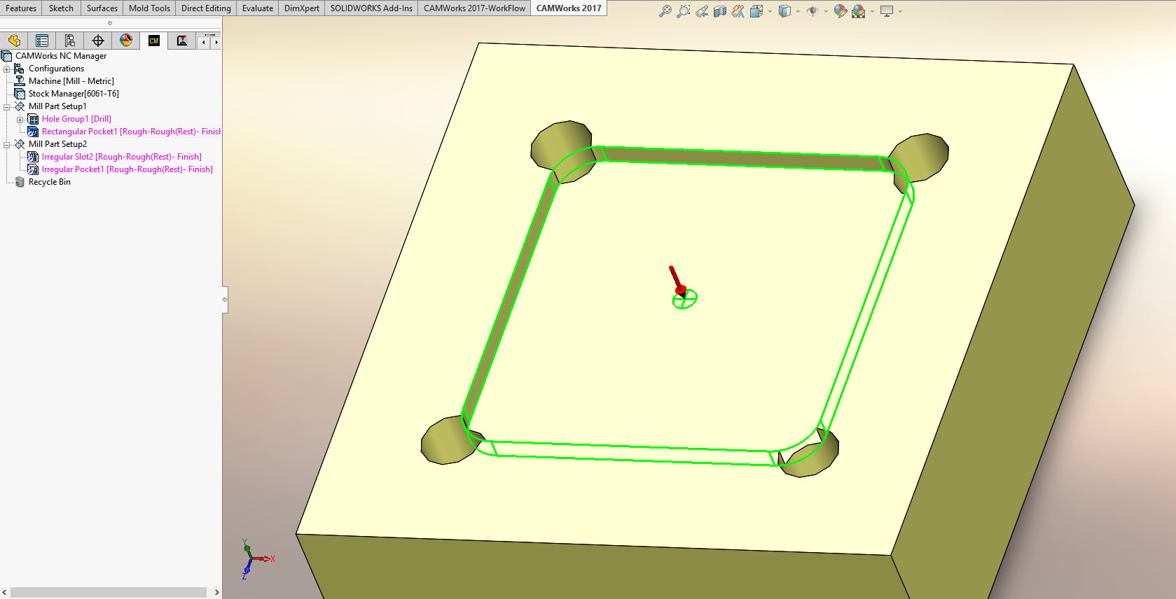Select Irregular Pocket1 in the feature tree
1176x599 pixels.
[x=127, y=169]
